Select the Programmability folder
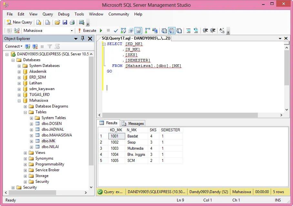 pyautogui.click(x=50, y=164)
